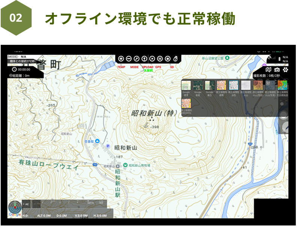Select the 国土地理院 DID map thumbnail

point(186,104)
